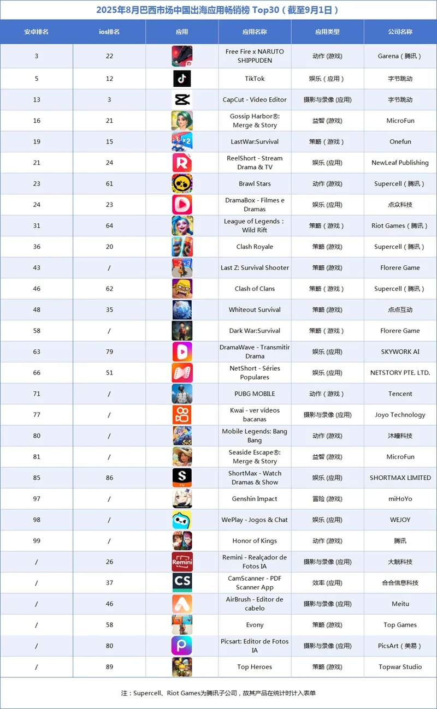The image size is (437, 709).
Task: Click the TikTok app icon
Action: click(x=182, y=79)
